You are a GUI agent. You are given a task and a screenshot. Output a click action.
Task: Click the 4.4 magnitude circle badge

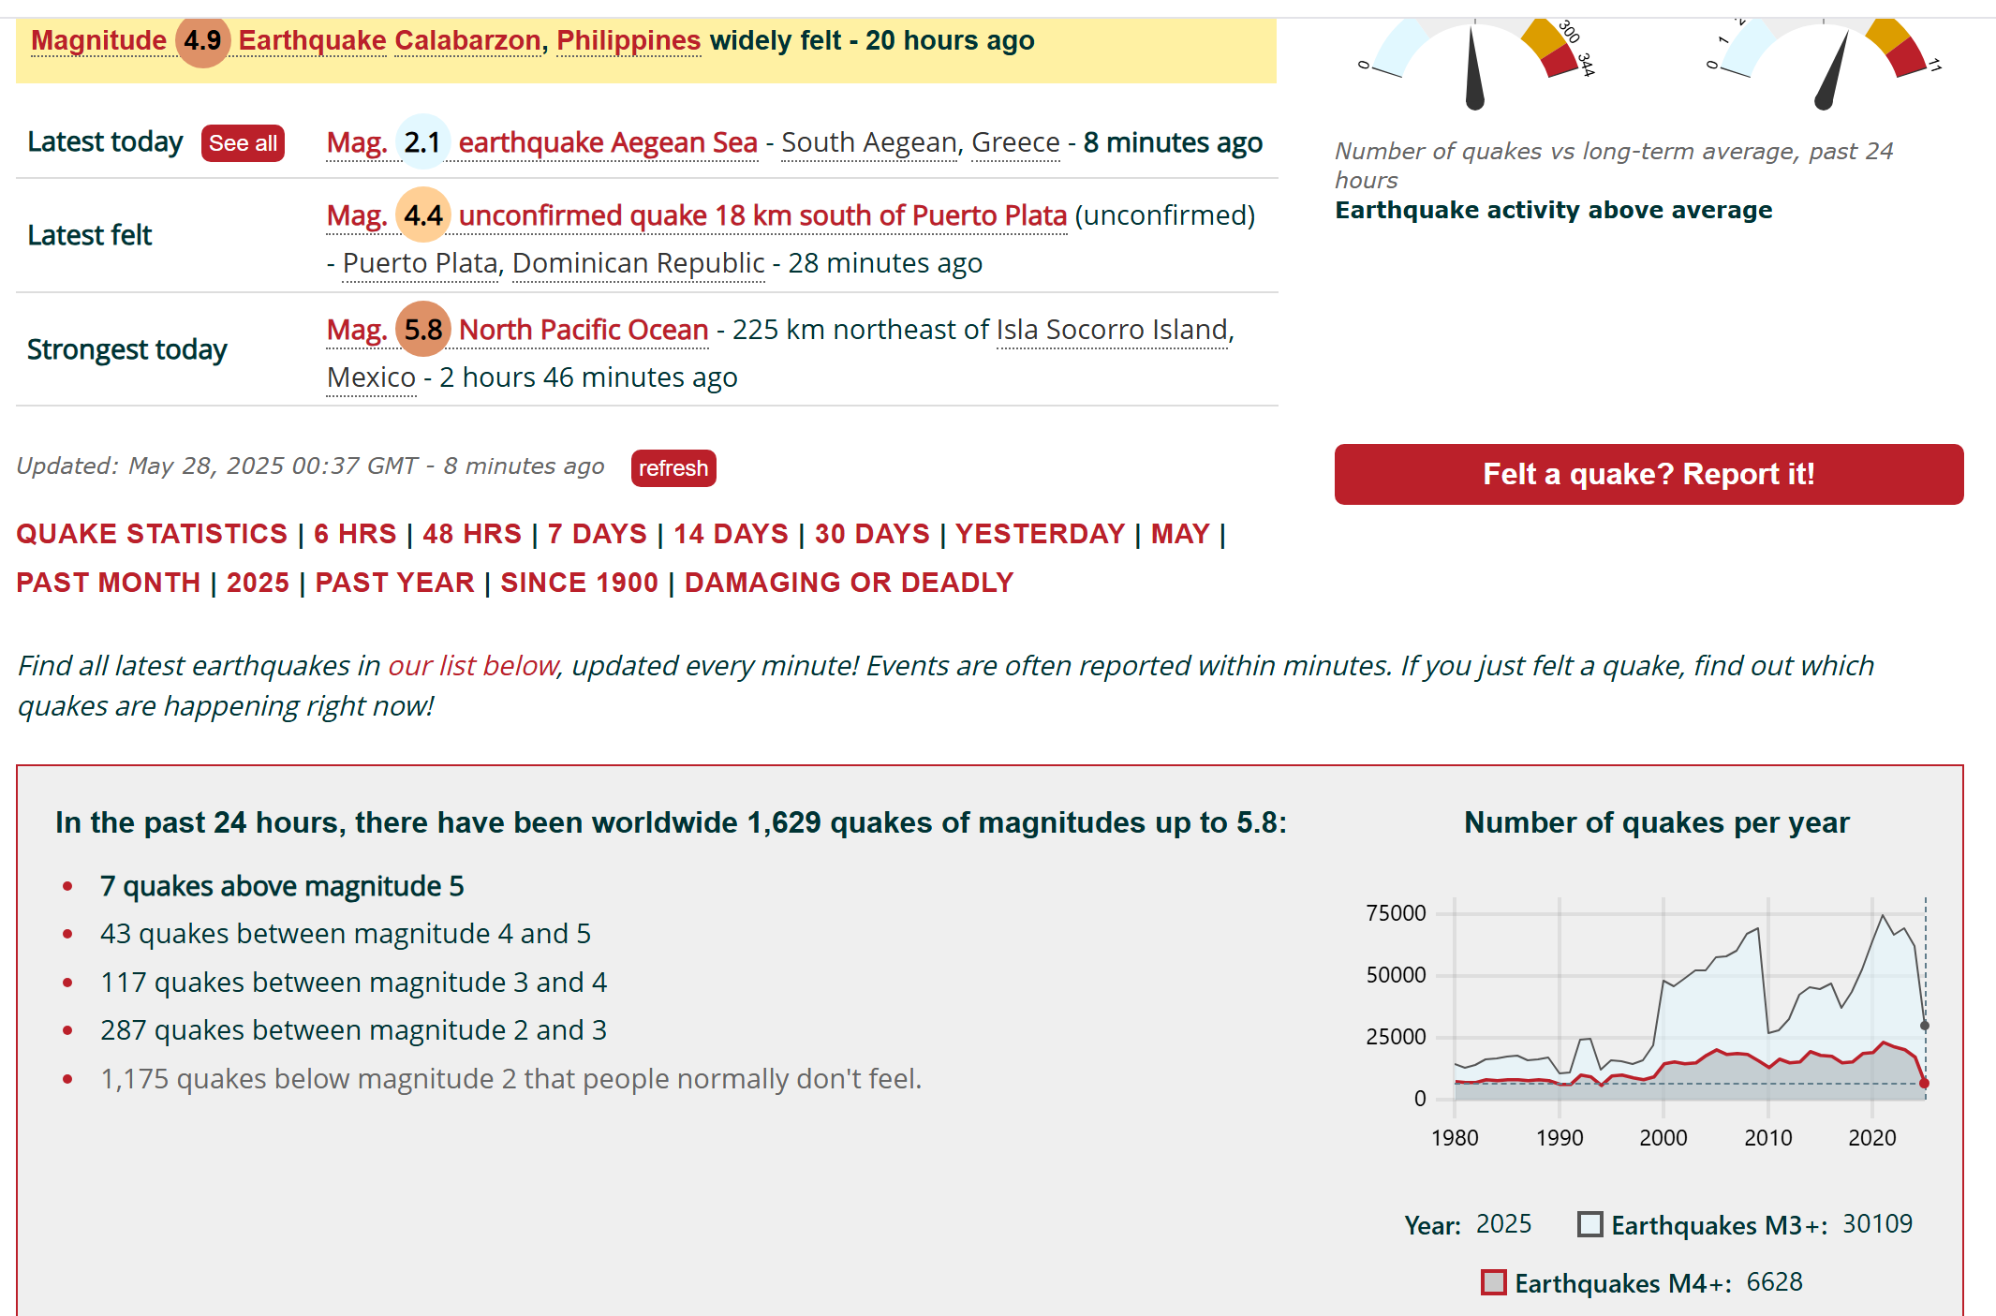(422, 215)
